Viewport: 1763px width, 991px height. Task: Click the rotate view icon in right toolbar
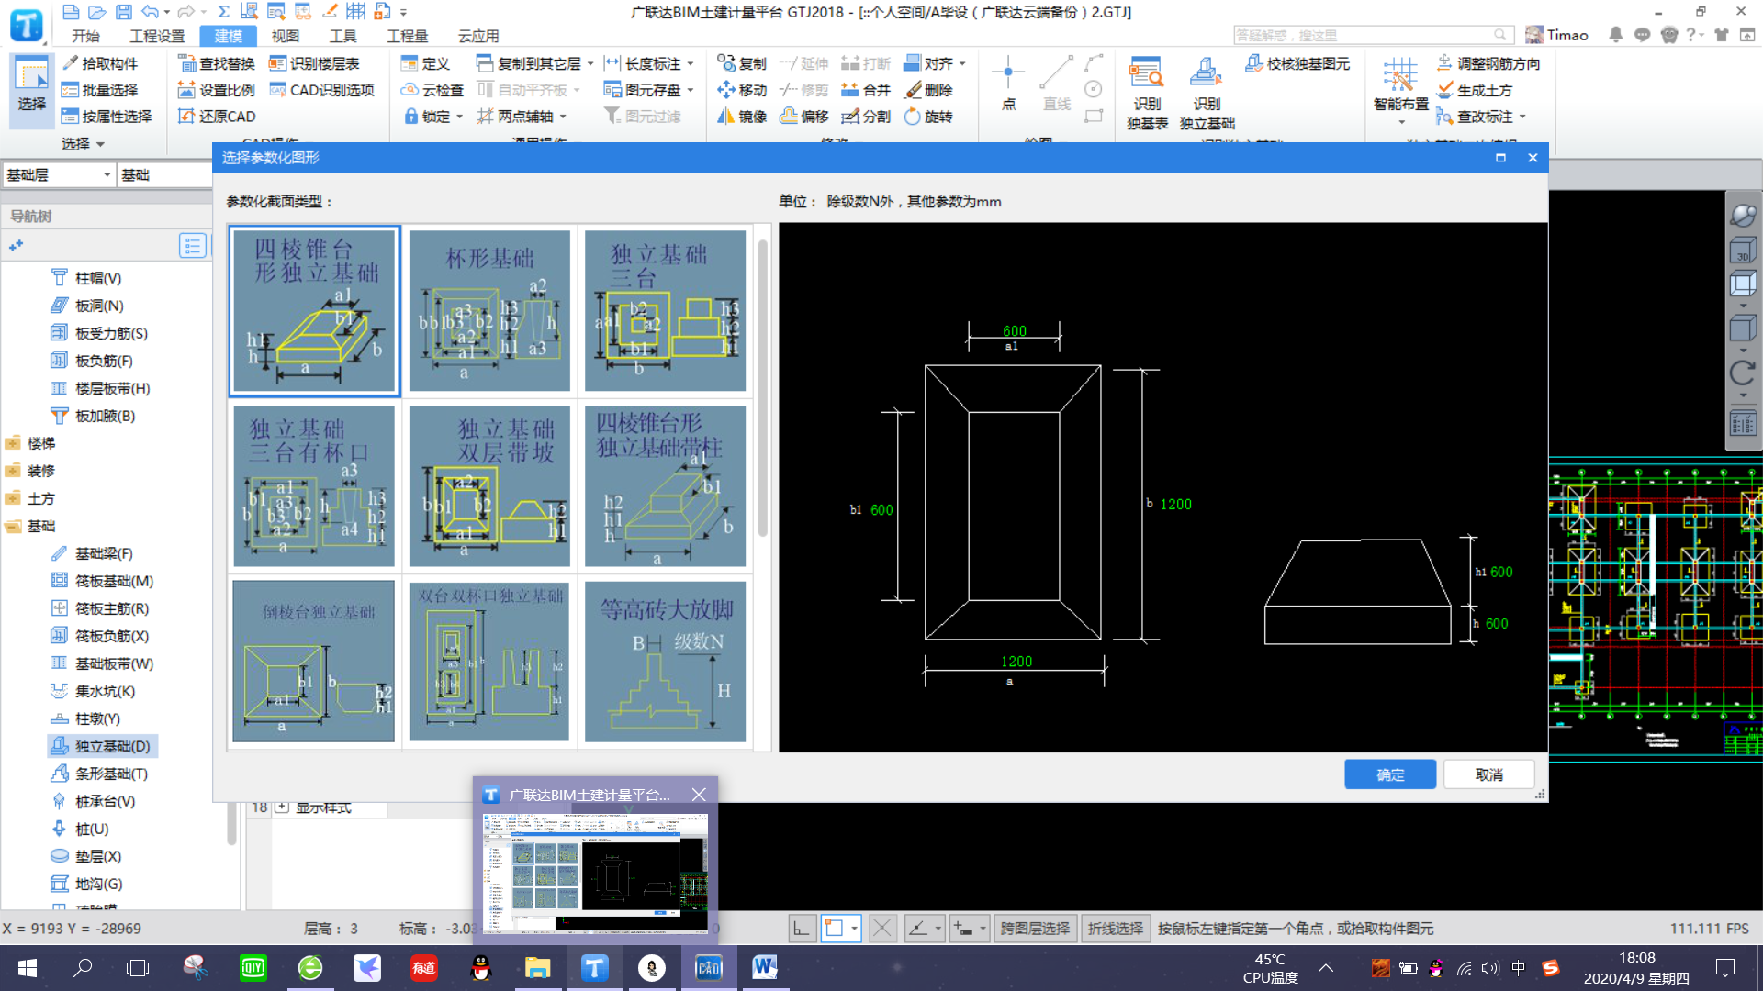pos(1743,373)
